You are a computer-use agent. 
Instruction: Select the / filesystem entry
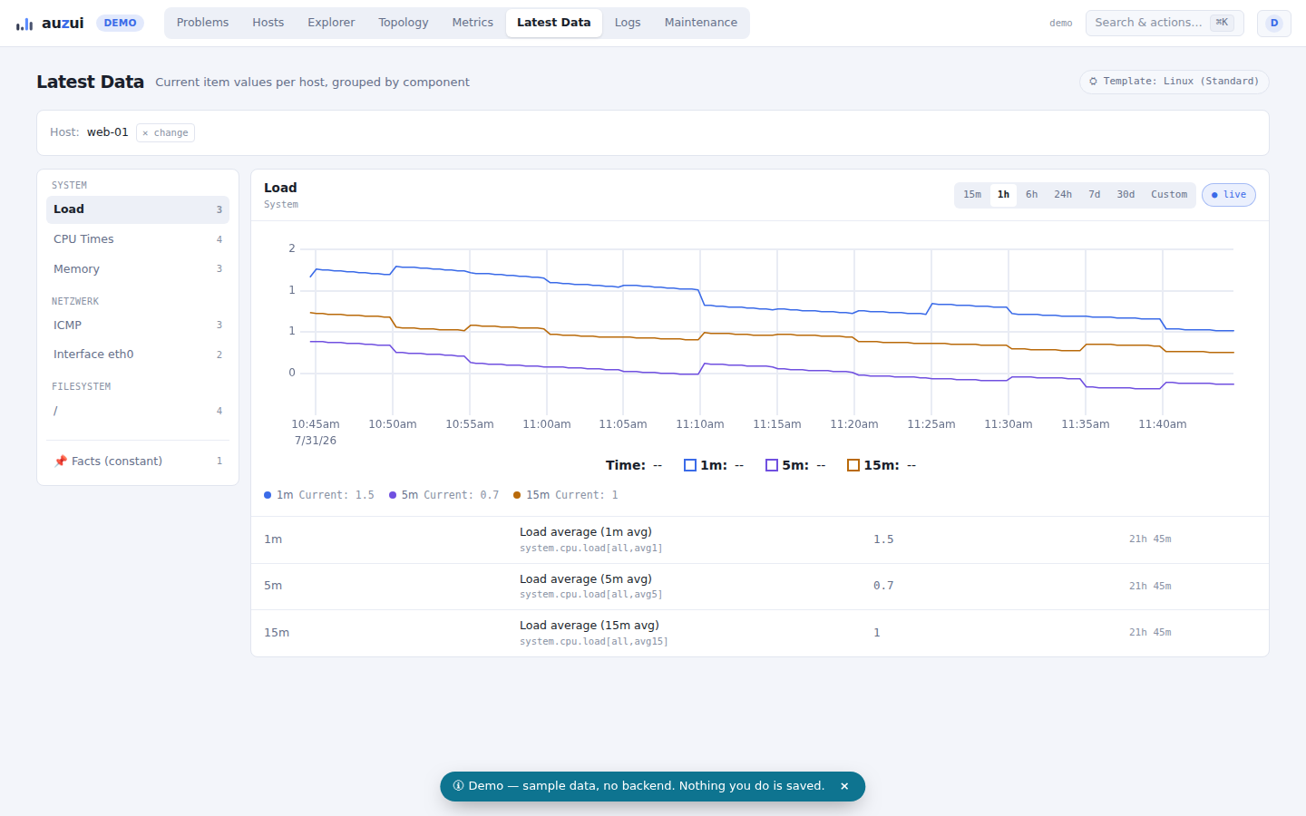(138, 411)
